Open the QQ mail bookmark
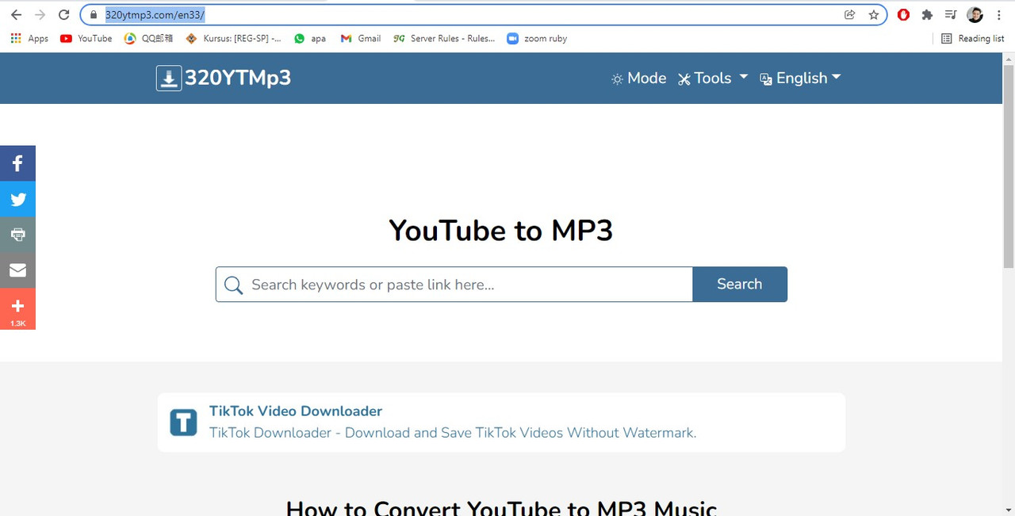Viewport: 1015px width, 516px height. [148, 38]
